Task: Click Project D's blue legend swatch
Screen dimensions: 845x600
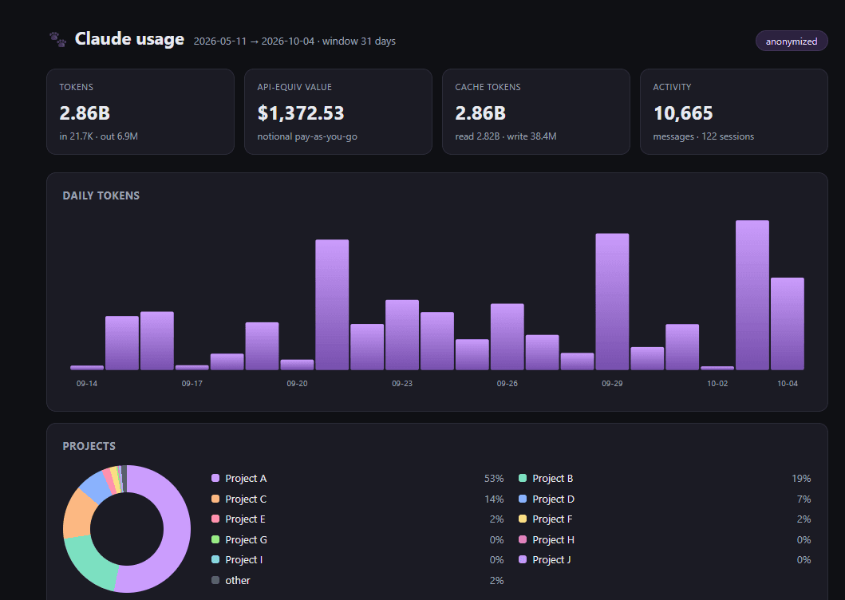Action: (x=522, y=499)
